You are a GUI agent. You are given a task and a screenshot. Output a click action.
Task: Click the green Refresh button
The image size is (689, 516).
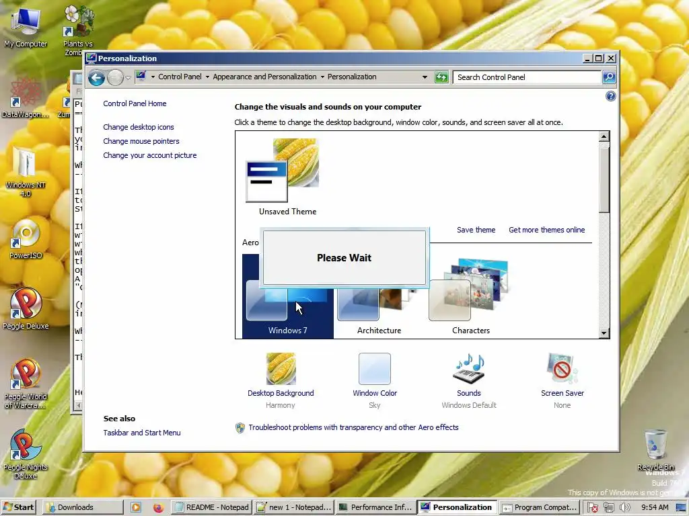coord(441,77)
